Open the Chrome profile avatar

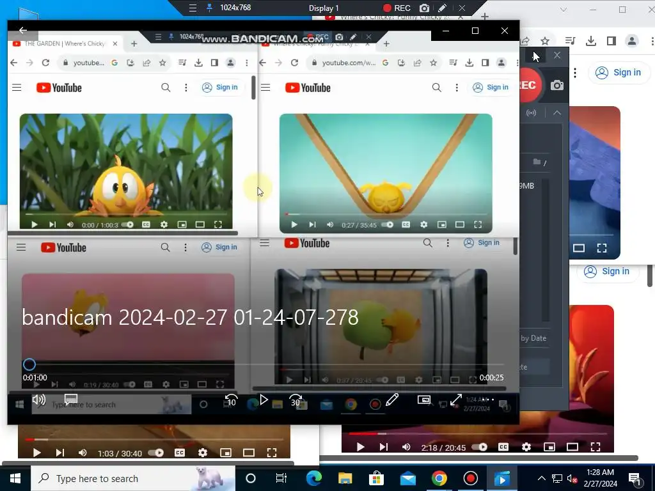click(x=631, y=41)
